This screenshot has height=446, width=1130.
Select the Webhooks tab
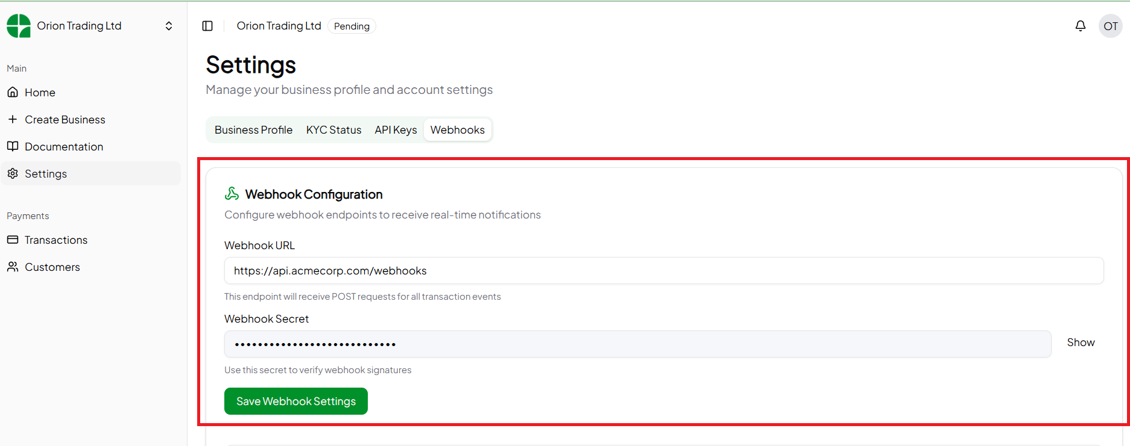(458, 130)
